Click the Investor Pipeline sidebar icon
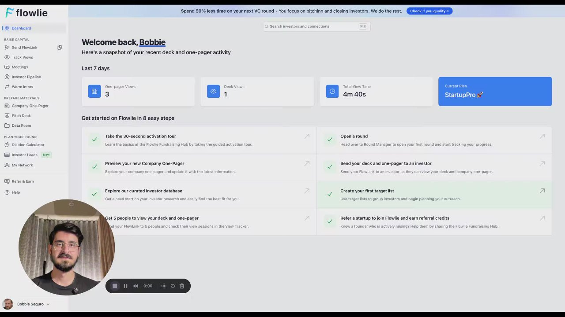This screenshot has height=317, width=565. (7, 77)
